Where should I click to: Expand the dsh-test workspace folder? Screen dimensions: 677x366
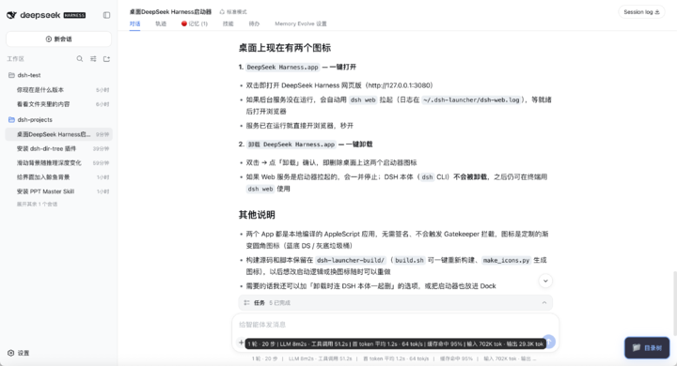click(58, 75)
